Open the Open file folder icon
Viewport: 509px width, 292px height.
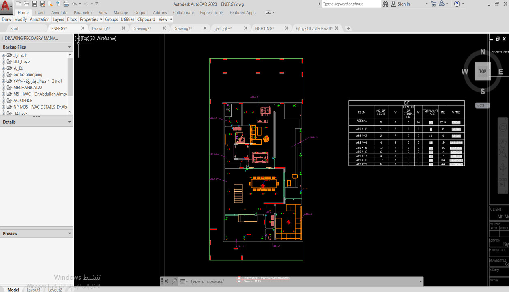(26, 4)
